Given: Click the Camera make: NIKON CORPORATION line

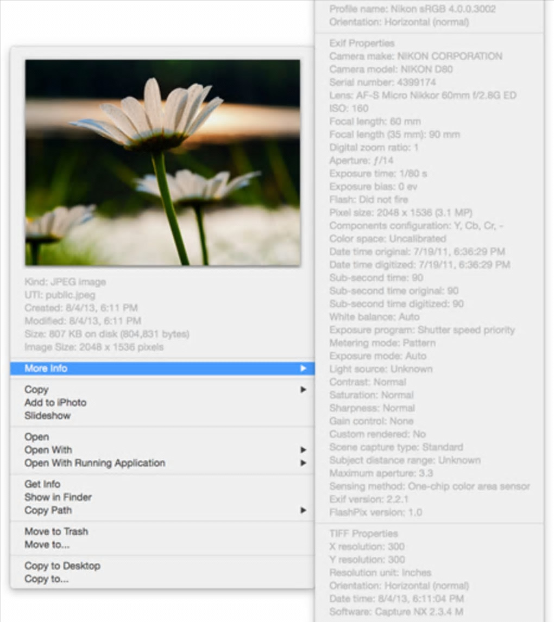Looking at the screenshot, I should 415,56.
